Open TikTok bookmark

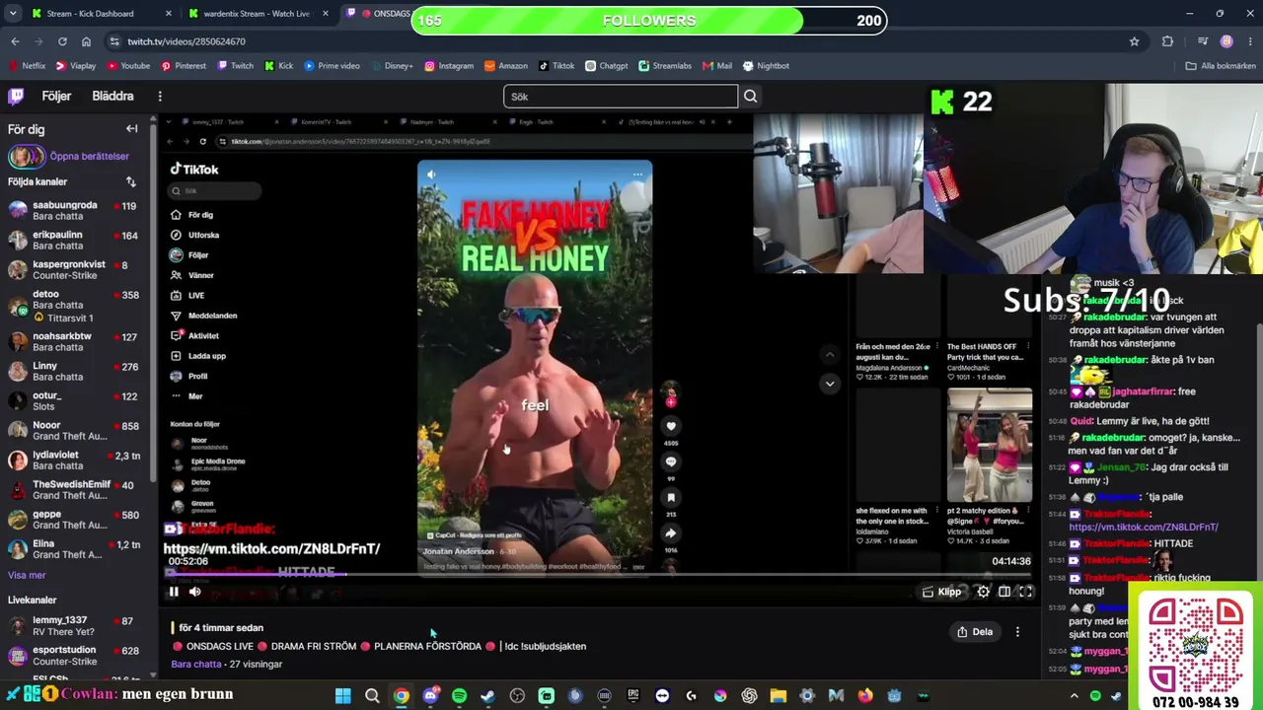tap(557, 66)
